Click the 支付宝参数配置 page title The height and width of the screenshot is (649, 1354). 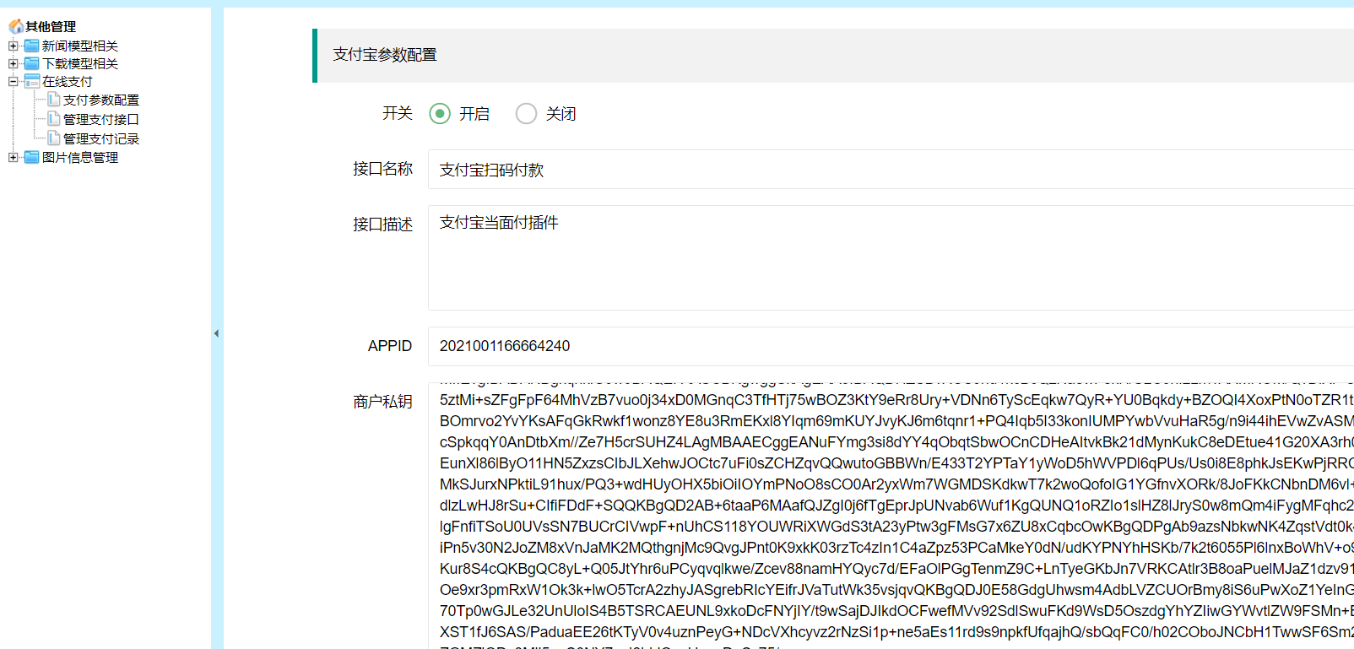[385, 55]
